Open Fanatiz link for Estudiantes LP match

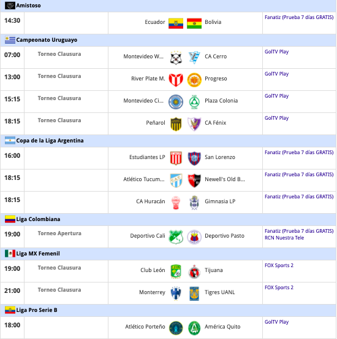(x=299, y=152)
